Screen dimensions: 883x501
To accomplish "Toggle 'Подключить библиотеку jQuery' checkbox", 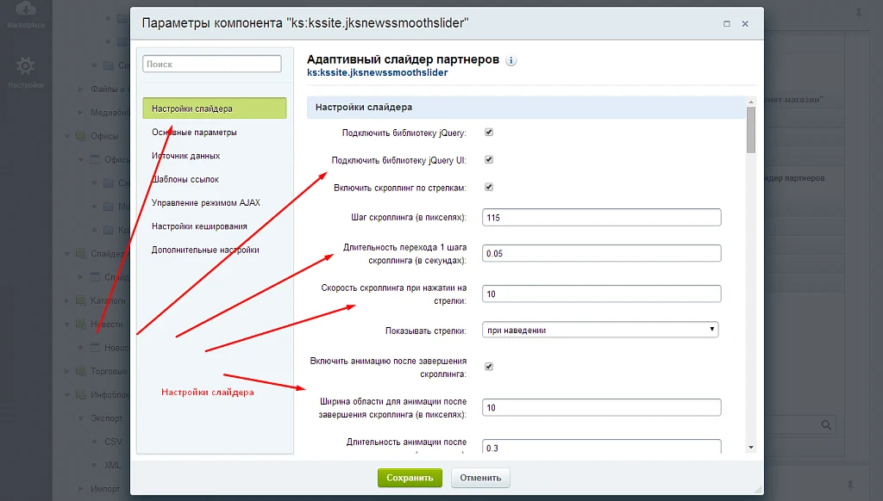I will [x=489, y=133].
